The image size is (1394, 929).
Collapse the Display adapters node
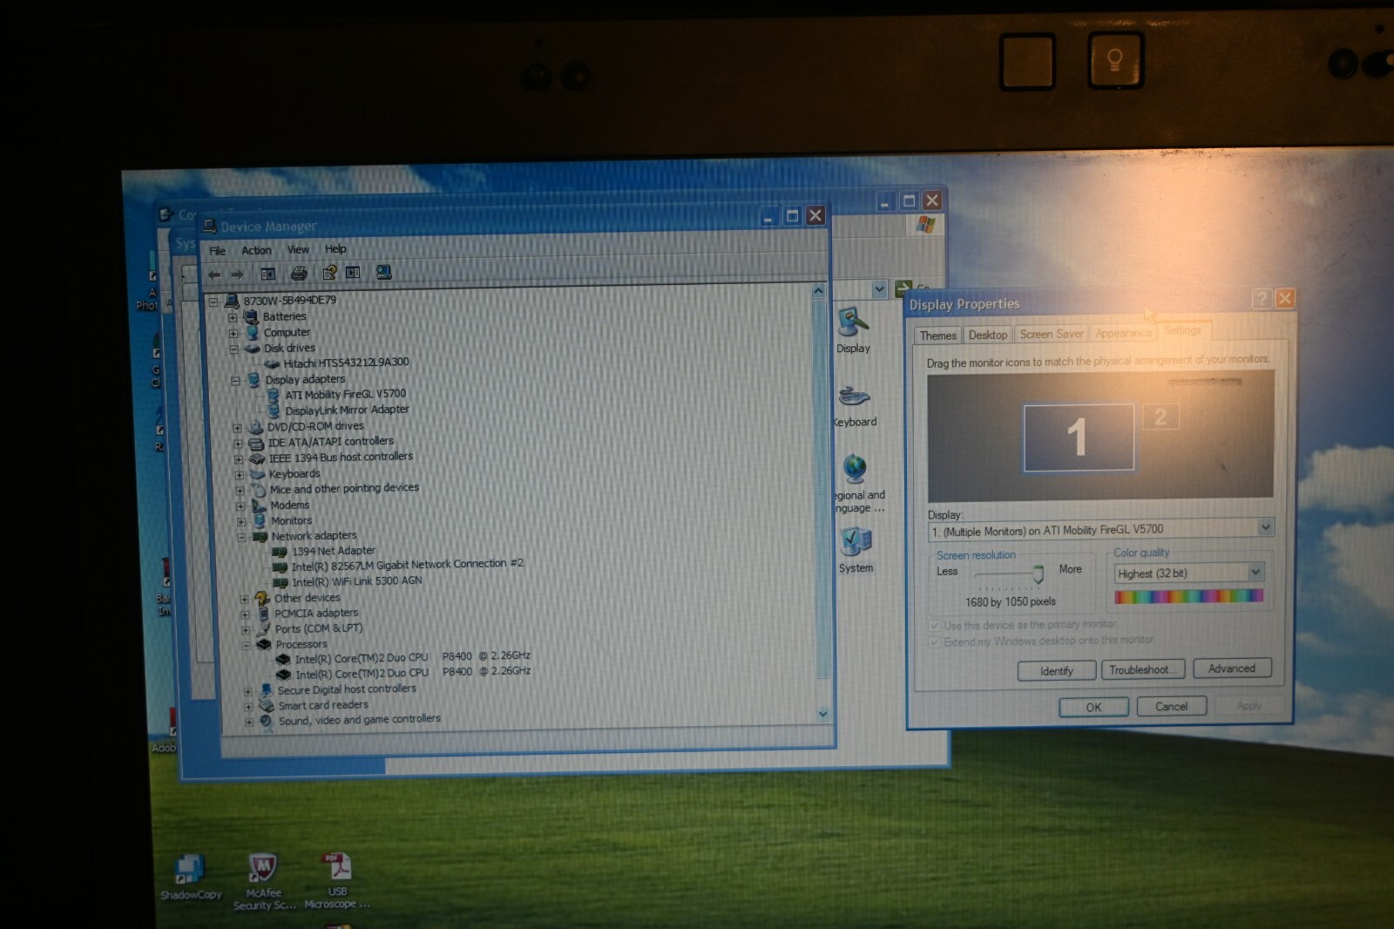click(235, 381)
